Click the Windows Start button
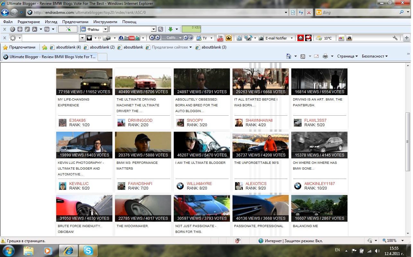 pyautogui.click(x=8, y=250)
